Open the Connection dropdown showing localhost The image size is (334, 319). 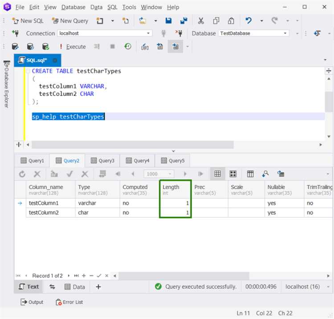tap(149, 33)
